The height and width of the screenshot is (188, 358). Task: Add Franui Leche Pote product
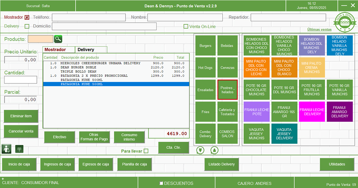point(257,112)
